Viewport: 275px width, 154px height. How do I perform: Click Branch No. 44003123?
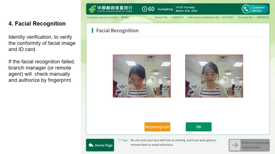(169, 17)
